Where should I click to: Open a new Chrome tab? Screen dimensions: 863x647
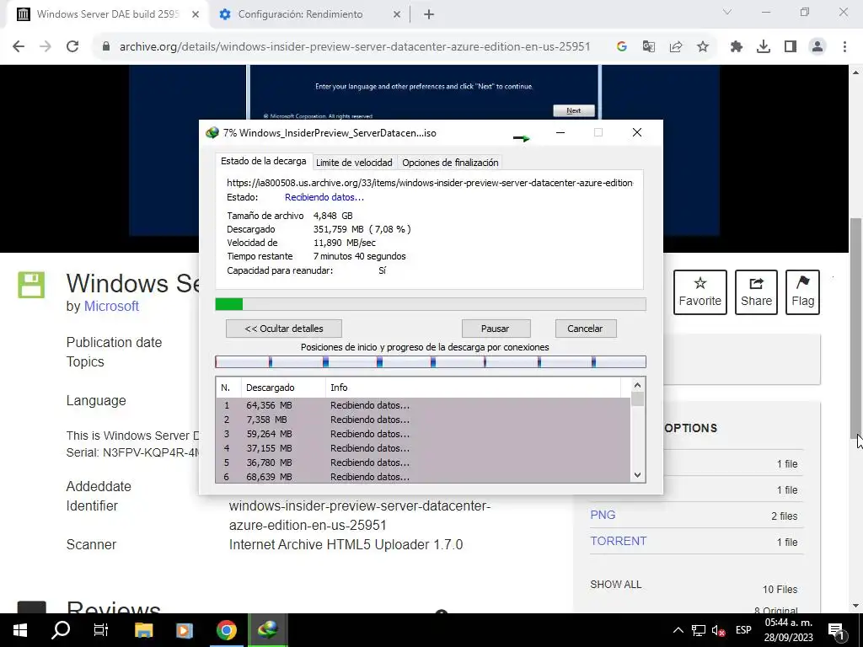[x=429, y=14]
